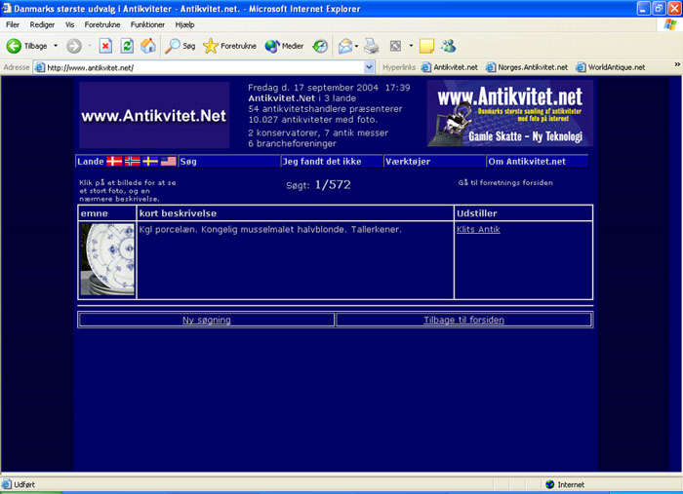The image size is (683, 494).
Task: Open the Foretrukne favorites star button
Action: [229, 46]
